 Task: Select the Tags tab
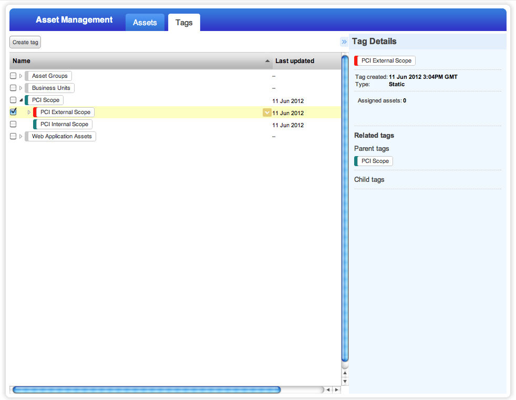(184, 23)
